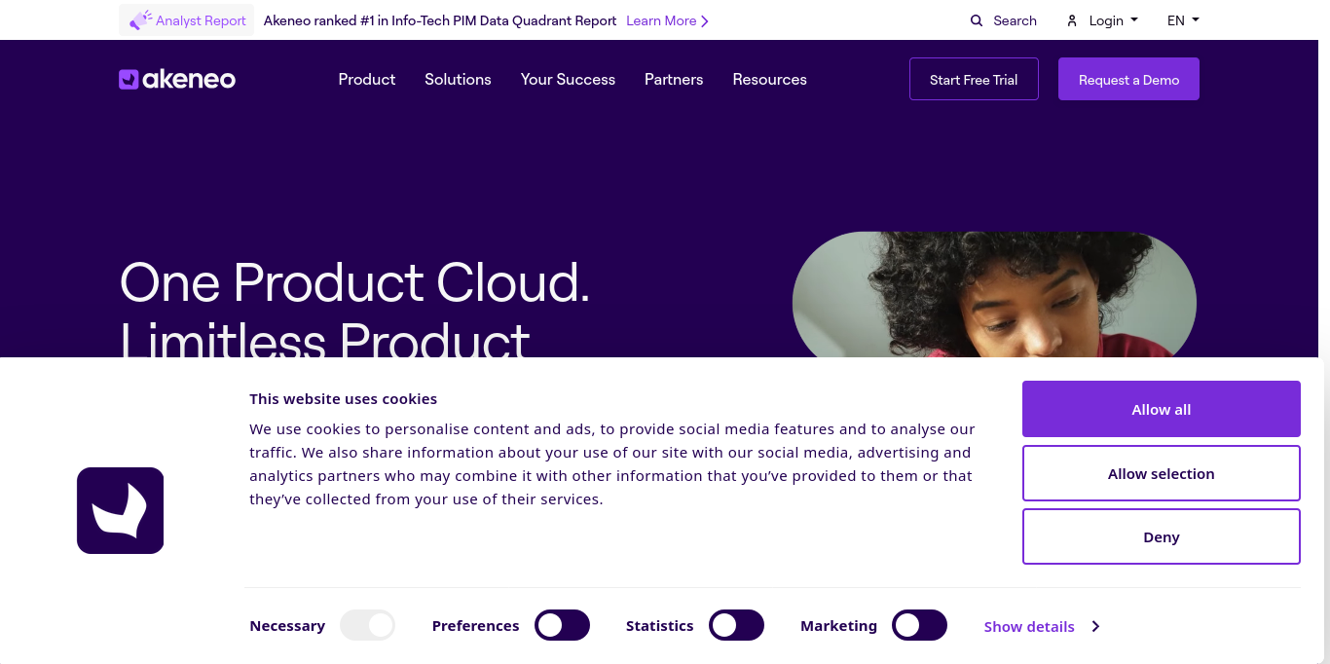Click the Login person icon
The image size is (1330, 664).
pos(1072,19)
